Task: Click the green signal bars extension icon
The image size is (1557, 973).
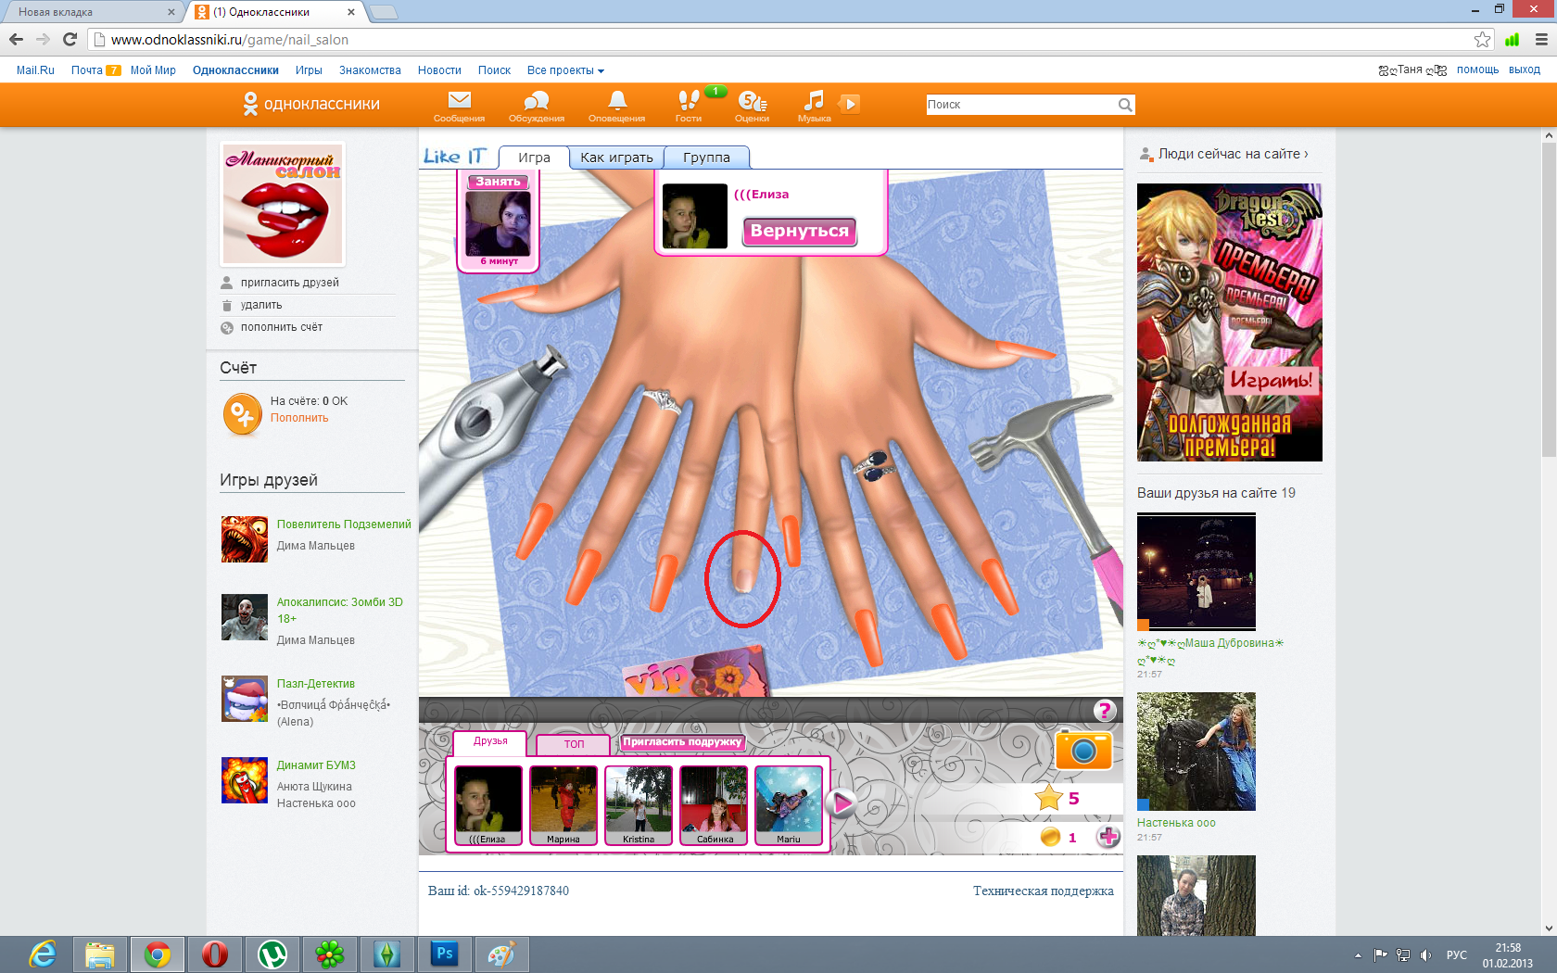Action: click(1513, 40)
